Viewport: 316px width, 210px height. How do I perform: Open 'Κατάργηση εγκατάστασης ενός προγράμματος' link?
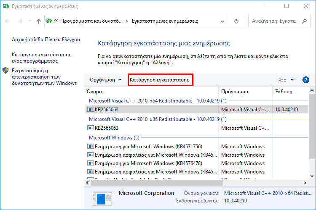pyautogui.click(x=42, y=58)
